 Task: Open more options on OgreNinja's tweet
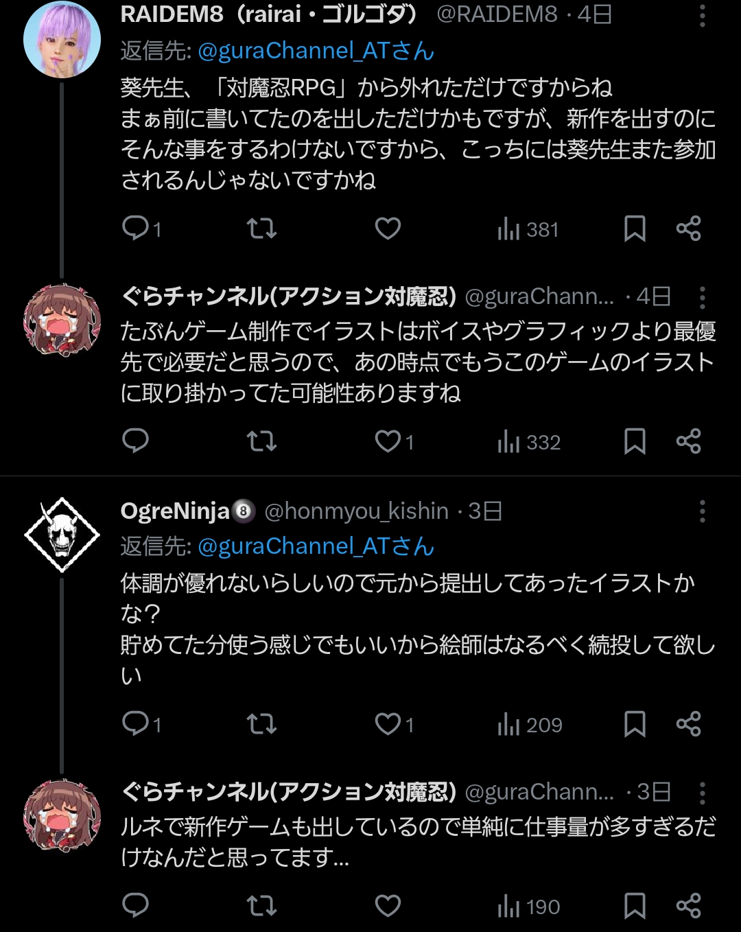(x=702, y=511)
